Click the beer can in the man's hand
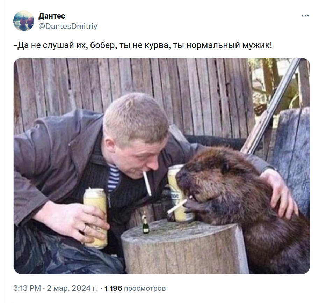Image resolution: width=319 pixels, height=303 pixels. tap(95, 218)
